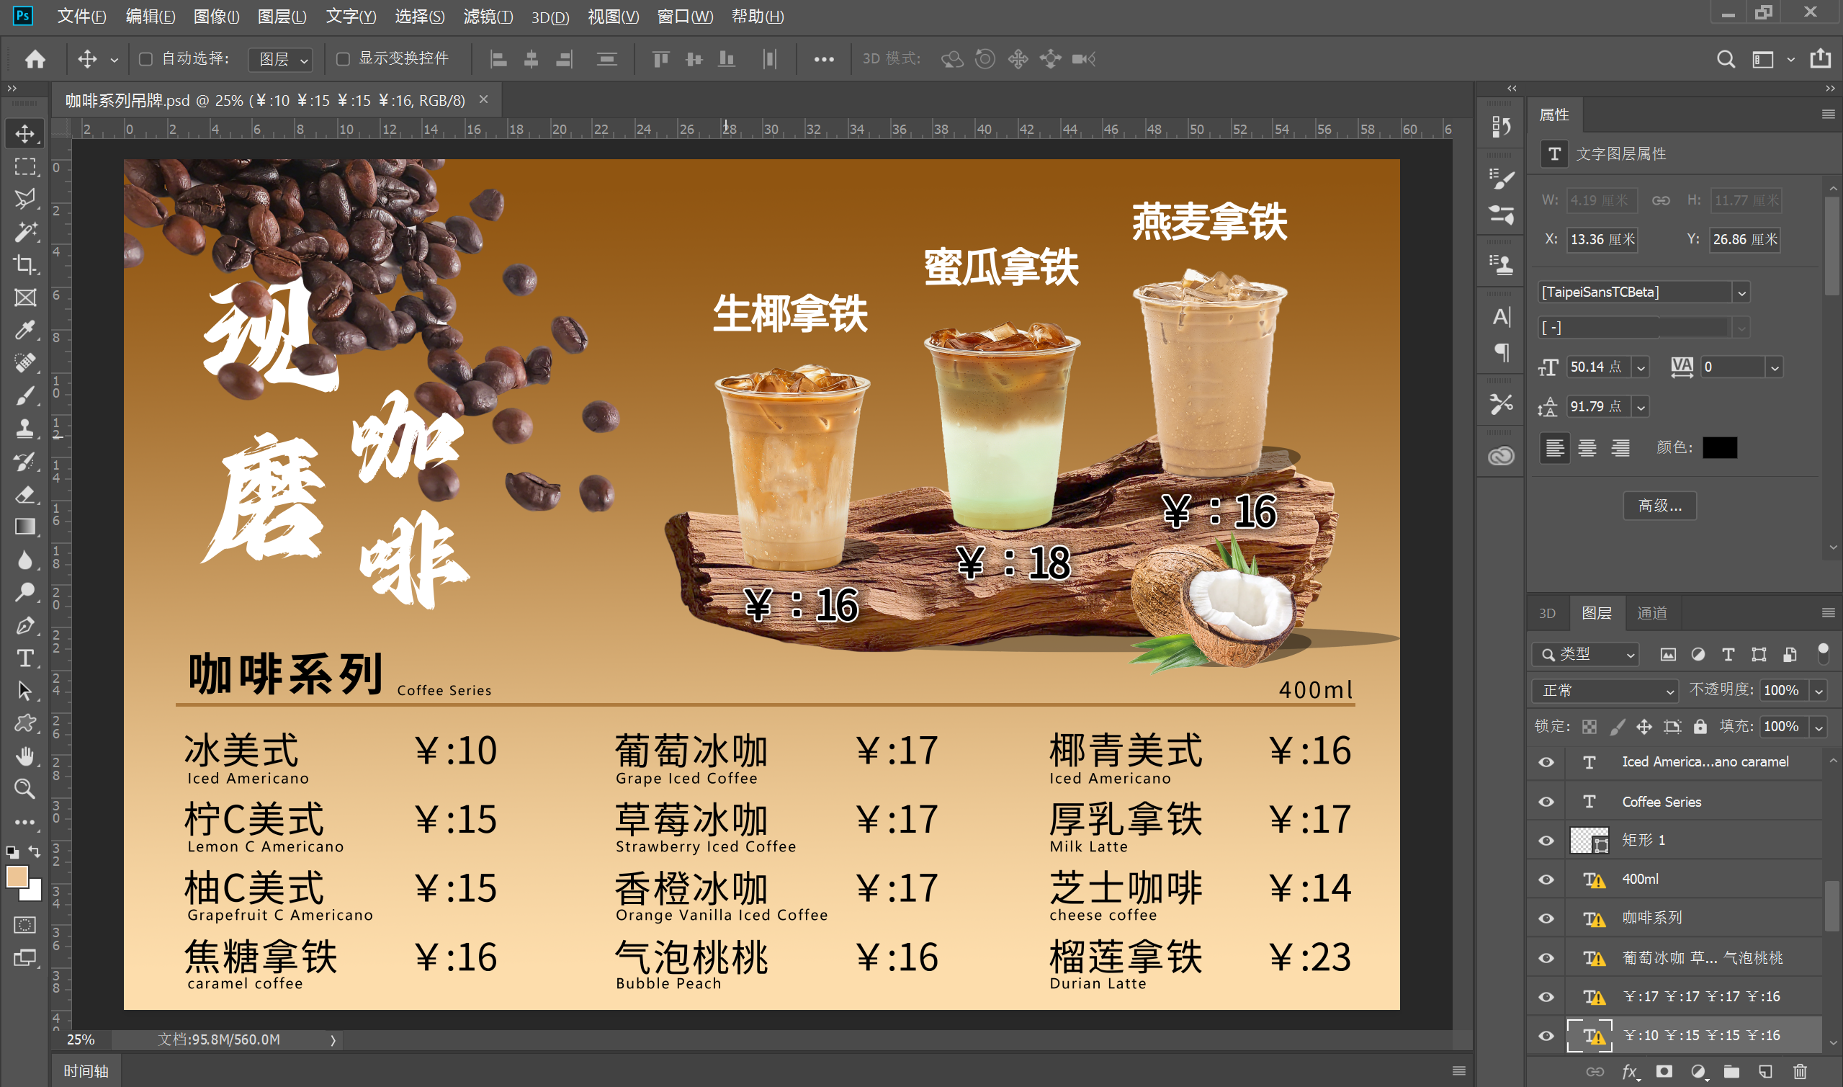Switch to the 通道 tab
The height and width of the screenshot is (1087, 1843).
click(1651, 613)
